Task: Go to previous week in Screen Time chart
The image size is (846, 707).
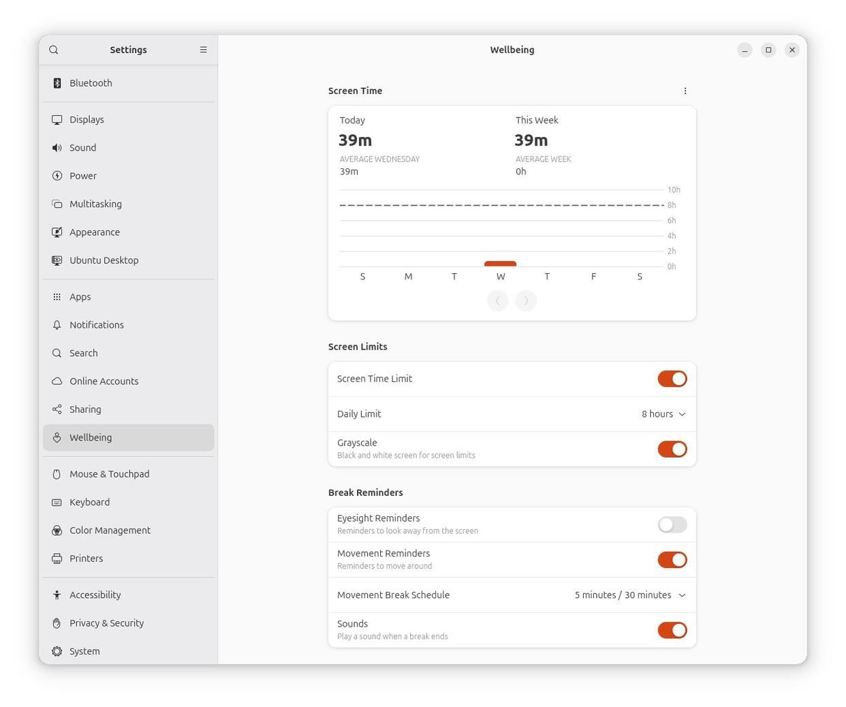Action: point(498,300)
